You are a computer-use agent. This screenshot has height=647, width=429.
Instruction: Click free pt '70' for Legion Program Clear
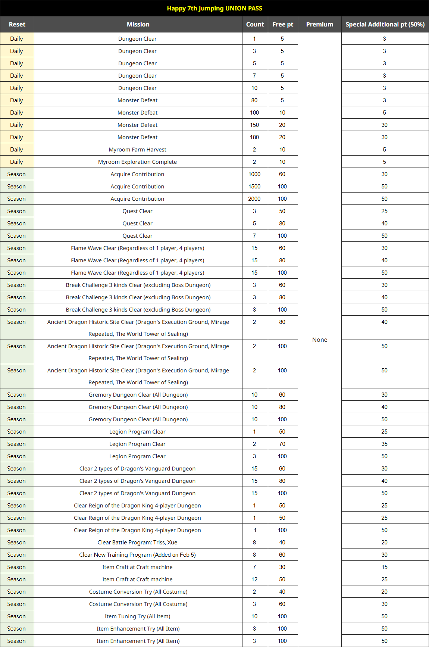[x=282, y=444]
